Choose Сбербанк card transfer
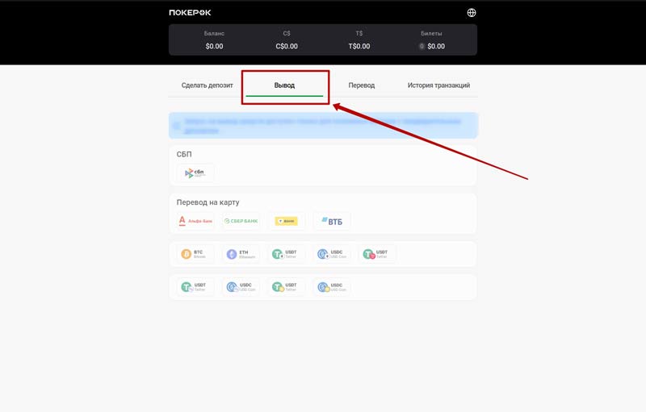This screenshot has height=412, width=646. click(x=241, y=221)
